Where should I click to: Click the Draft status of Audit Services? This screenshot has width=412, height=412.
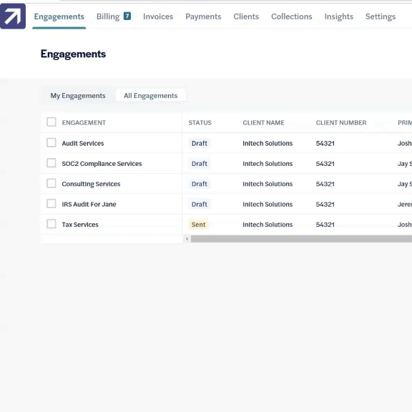(200, 144)
